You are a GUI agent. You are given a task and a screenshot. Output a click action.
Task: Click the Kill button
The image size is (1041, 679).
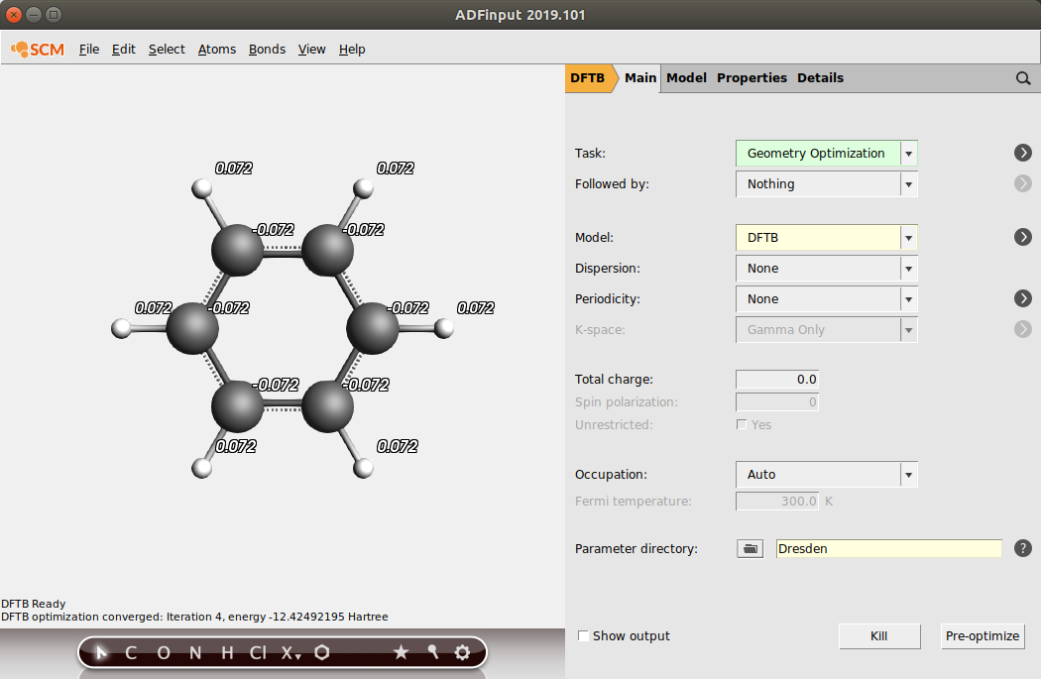pyautogui.click(x=879, y=635)
